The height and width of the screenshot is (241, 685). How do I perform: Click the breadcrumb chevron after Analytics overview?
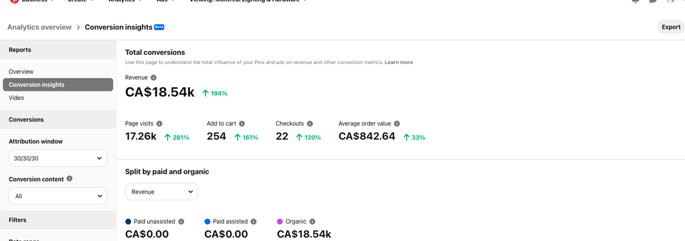78,27
